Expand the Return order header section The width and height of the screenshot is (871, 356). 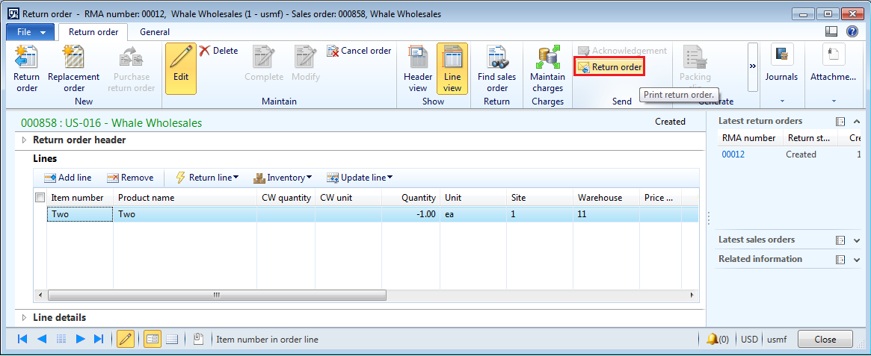24,140
